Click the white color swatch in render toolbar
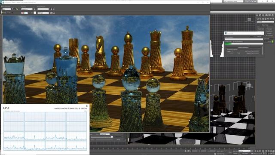The height and width of the screenshot is (155, 275). [x=35, y=13]
